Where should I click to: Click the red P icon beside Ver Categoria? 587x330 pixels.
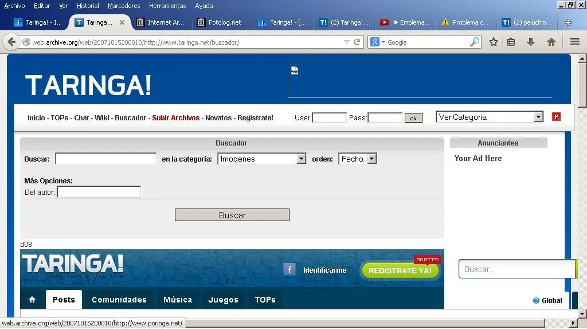click(556, 116)
